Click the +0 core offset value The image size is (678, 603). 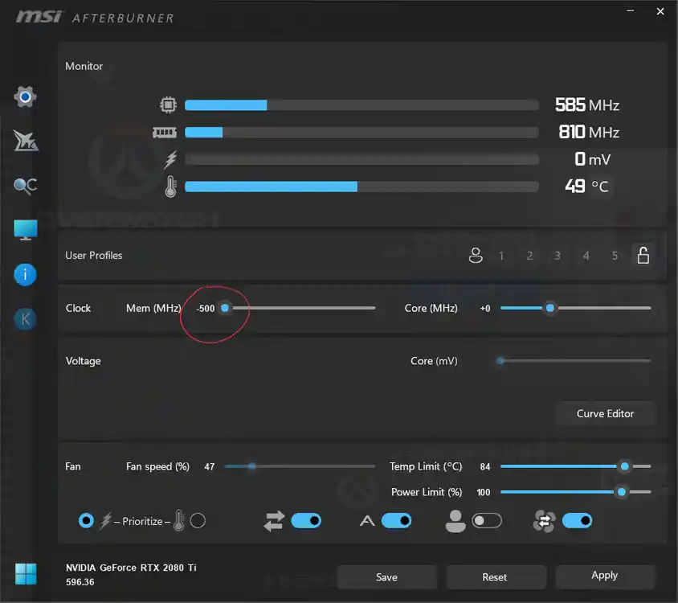485,308
